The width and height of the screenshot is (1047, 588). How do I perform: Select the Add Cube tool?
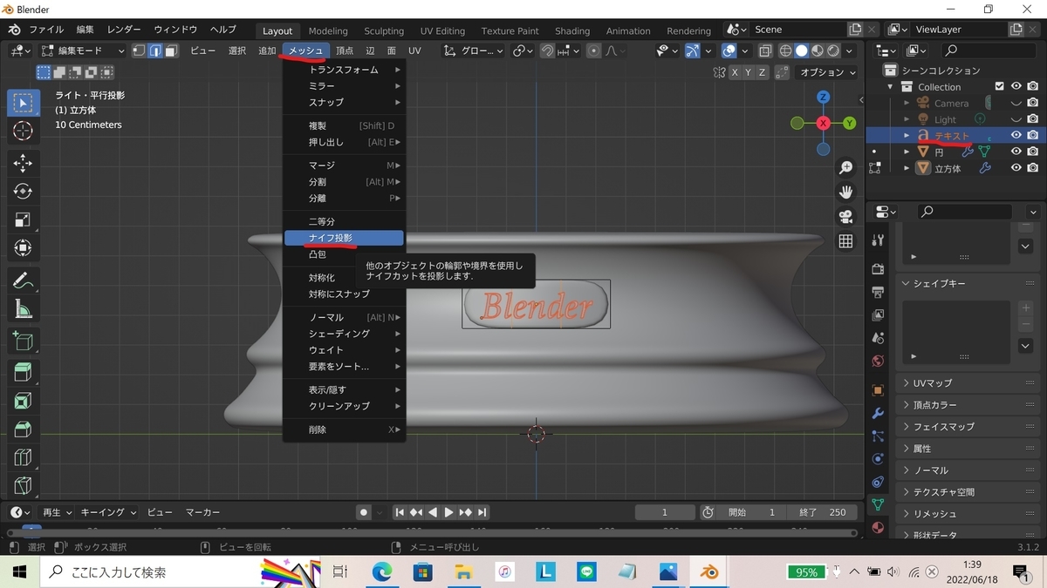point(24,341)
